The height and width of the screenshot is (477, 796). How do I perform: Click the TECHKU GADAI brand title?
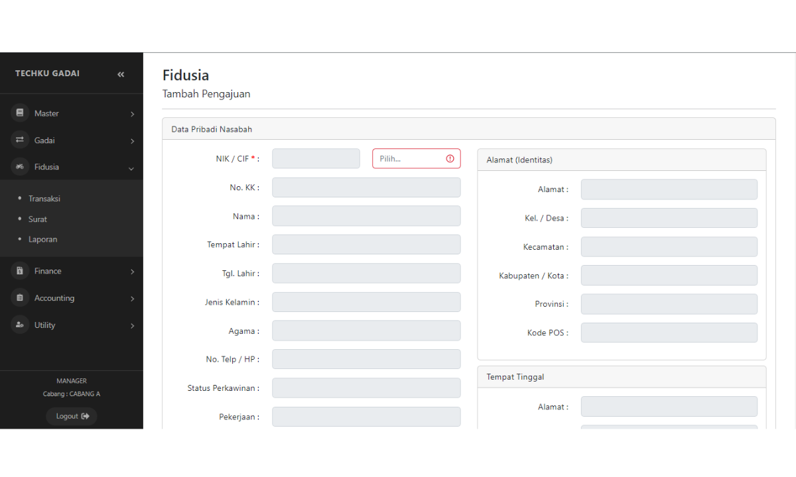click(47, 74)
